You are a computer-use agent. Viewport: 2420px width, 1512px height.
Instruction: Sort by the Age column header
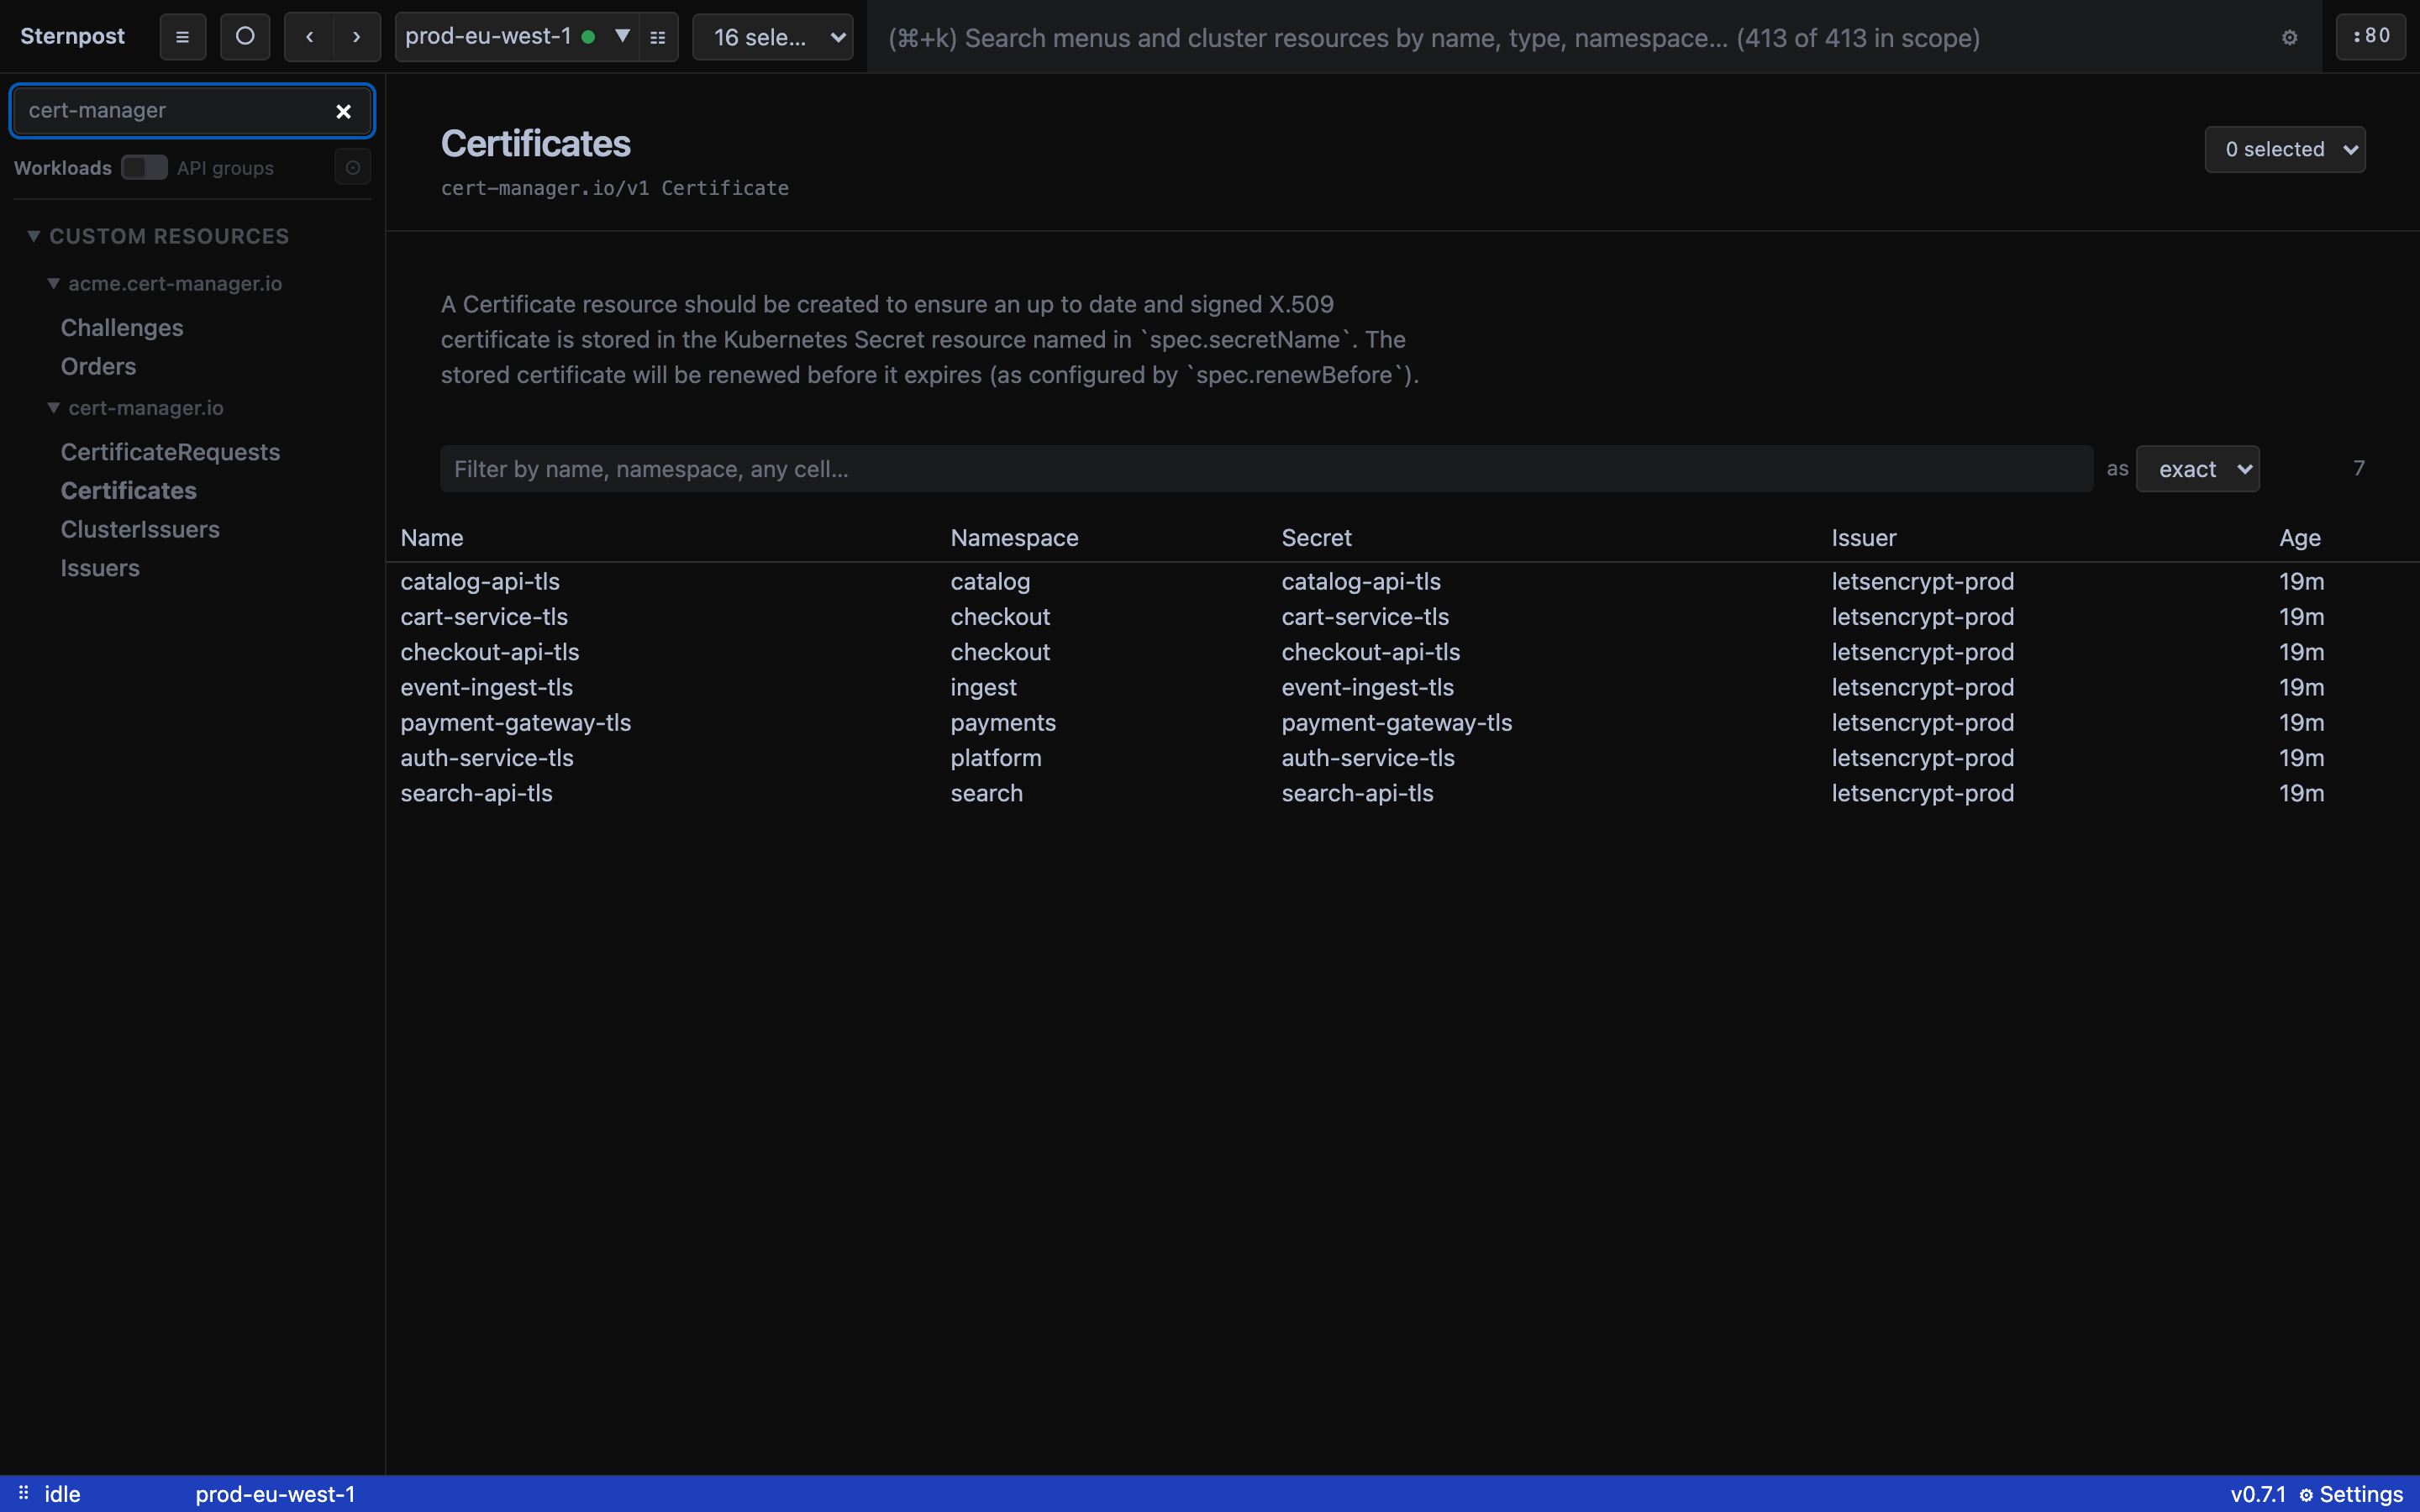pos(2299,538)
